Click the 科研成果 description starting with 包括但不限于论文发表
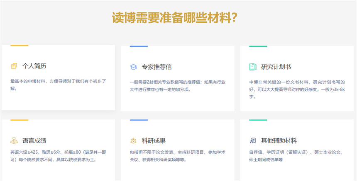357x181 pixels. click(x=177, y=156)
